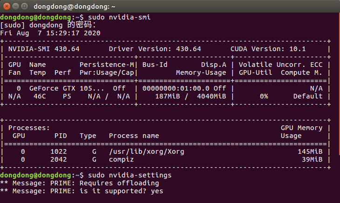The image size is (340, 203).
Task: Minimize the terminal window
Action: click(15, 7)
